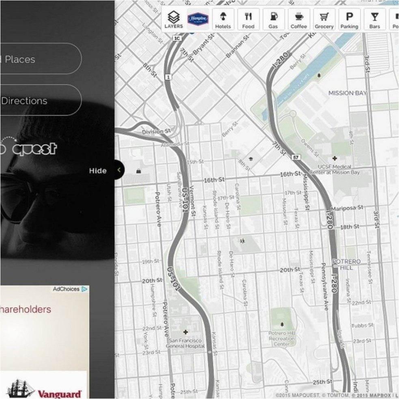Toggle Grocery stores layer

point(324,19)
